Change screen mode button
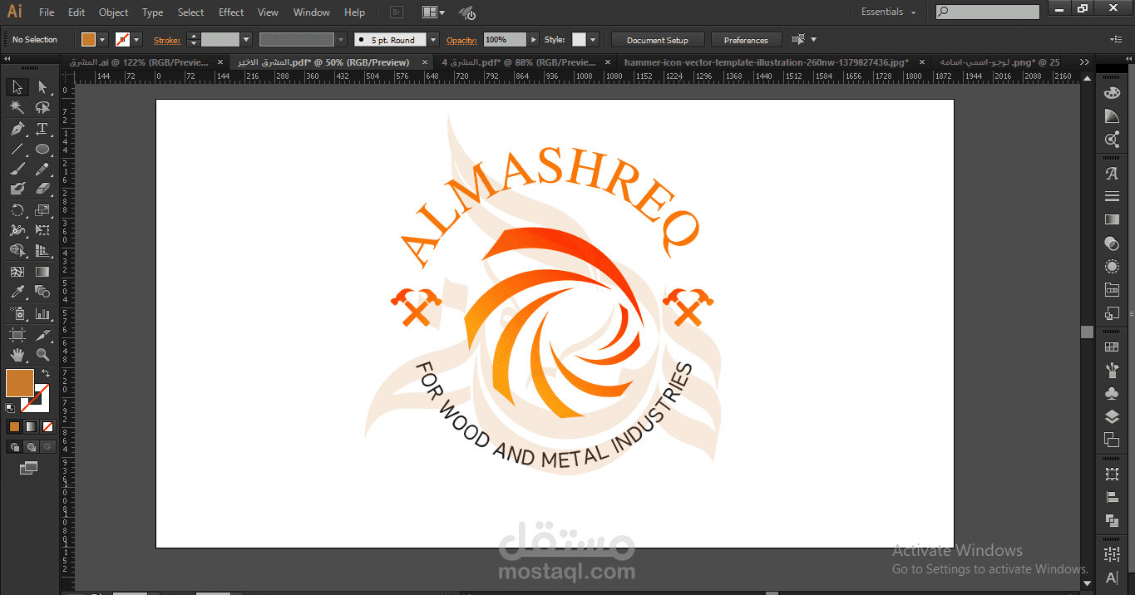Viewport: 1135px width, 595px height. pyautogui.click(x=29, y=469)
